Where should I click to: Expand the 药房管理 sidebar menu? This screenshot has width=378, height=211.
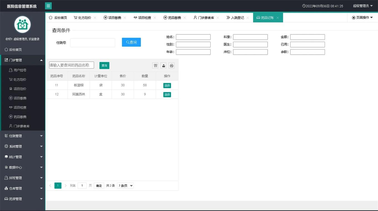pyautogui.click(x=23, y=199)
